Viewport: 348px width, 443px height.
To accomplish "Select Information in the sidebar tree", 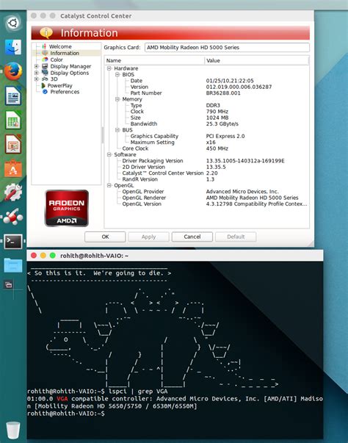I will (65, 53).
